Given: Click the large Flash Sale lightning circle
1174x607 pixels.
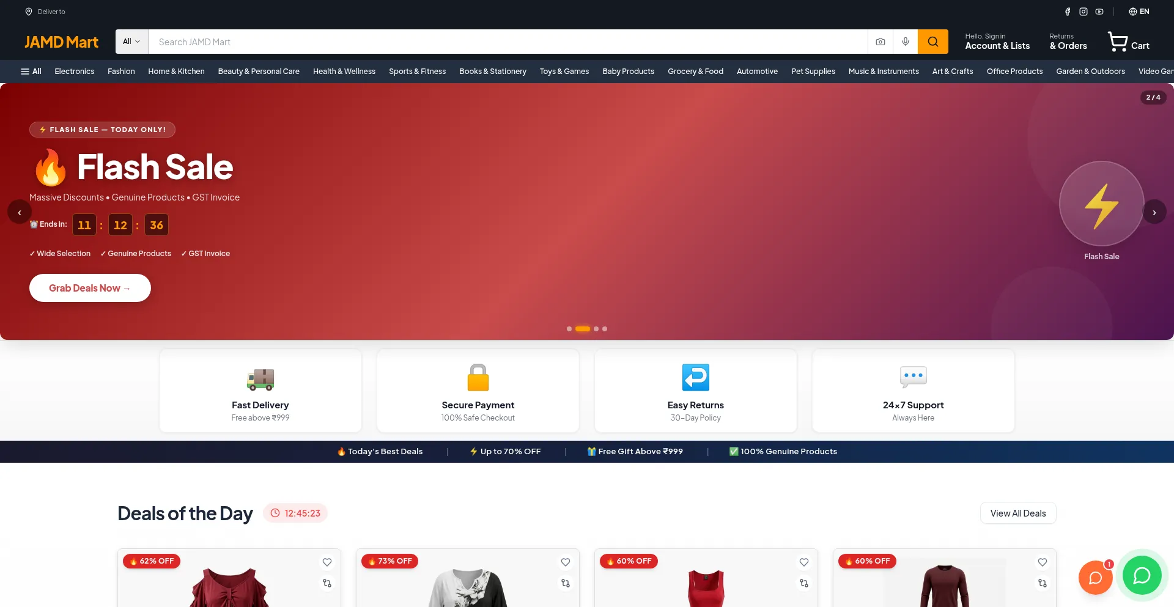Looking at the screenshot, I should (1102, 204).
